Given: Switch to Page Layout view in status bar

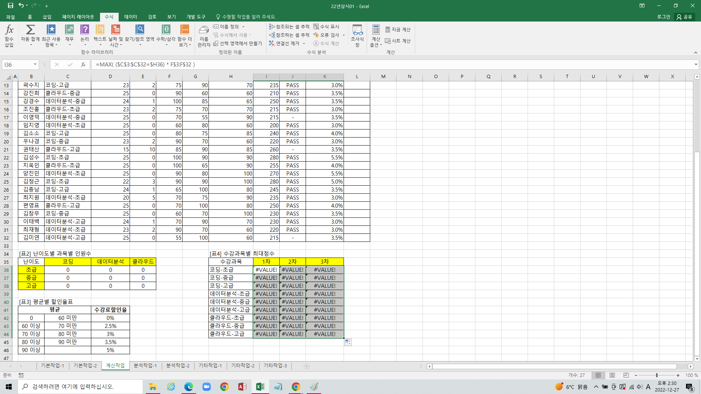Looking at the screenshot, I should click(x=612, y=375).
